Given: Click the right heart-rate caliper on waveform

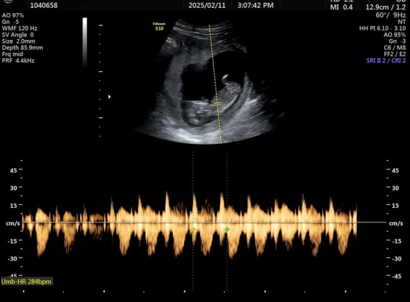Looking at the screenshot, I should point(227,229).
